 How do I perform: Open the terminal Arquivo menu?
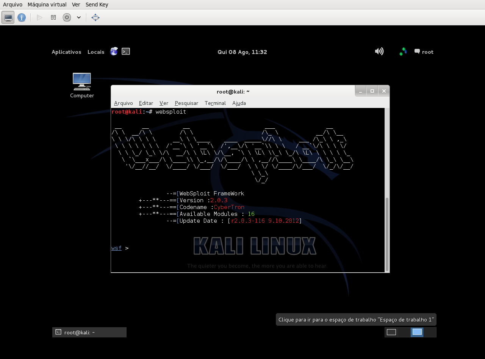[124, 103]
